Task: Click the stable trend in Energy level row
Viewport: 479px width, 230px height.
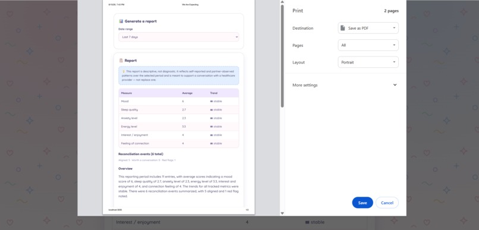Action: [x=216, y=127]
